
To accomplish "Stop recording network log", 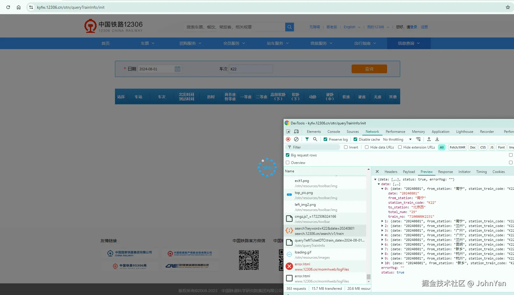I will coord(288,139).
